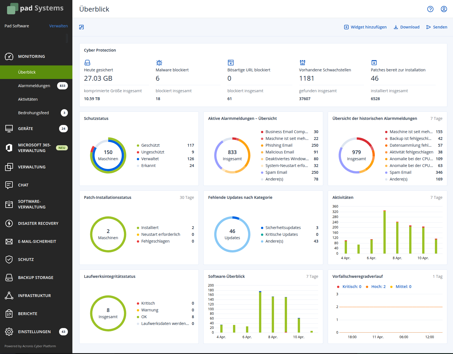Click the dashboard pop-out icon
453x354 pixels.
[81, 27]
